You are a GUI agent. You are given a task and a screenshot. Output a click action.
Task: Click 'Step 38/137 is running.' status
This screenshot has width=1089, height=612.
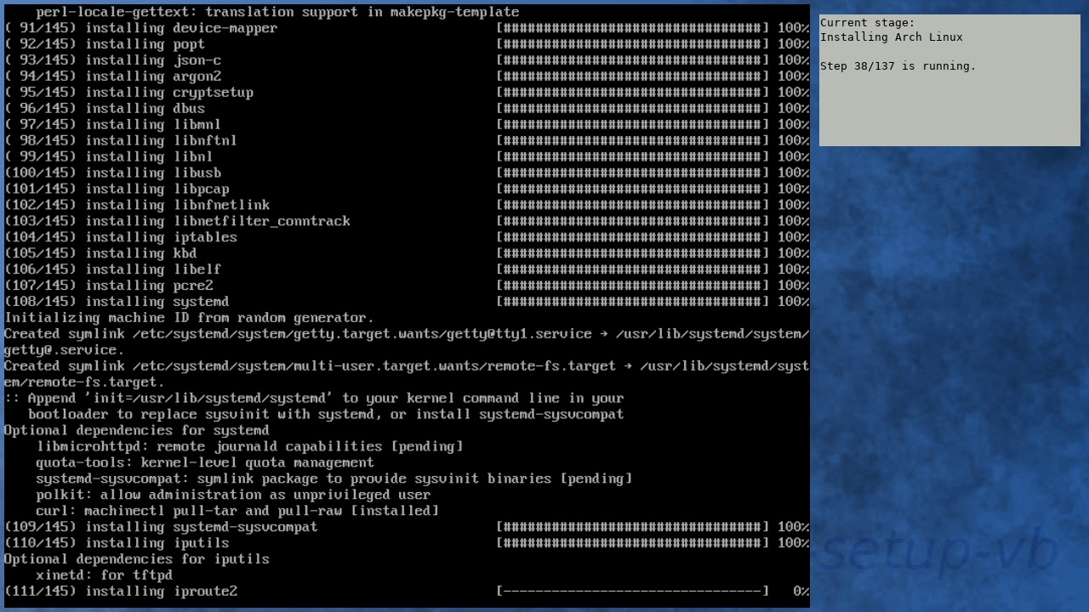(x=898, y=66)
